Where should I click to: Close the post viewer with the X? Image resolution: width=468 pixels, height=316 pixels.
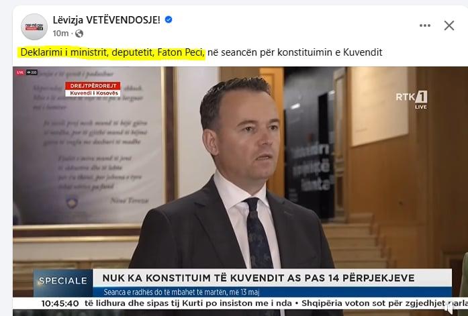(449, 25)
